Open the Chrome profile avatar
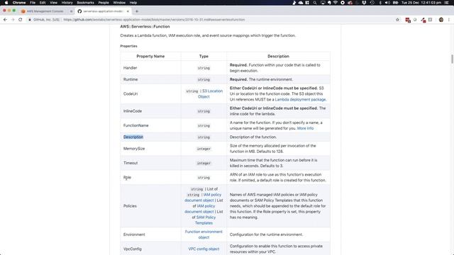This screenshot has width=454, height=255. (441, 20)
